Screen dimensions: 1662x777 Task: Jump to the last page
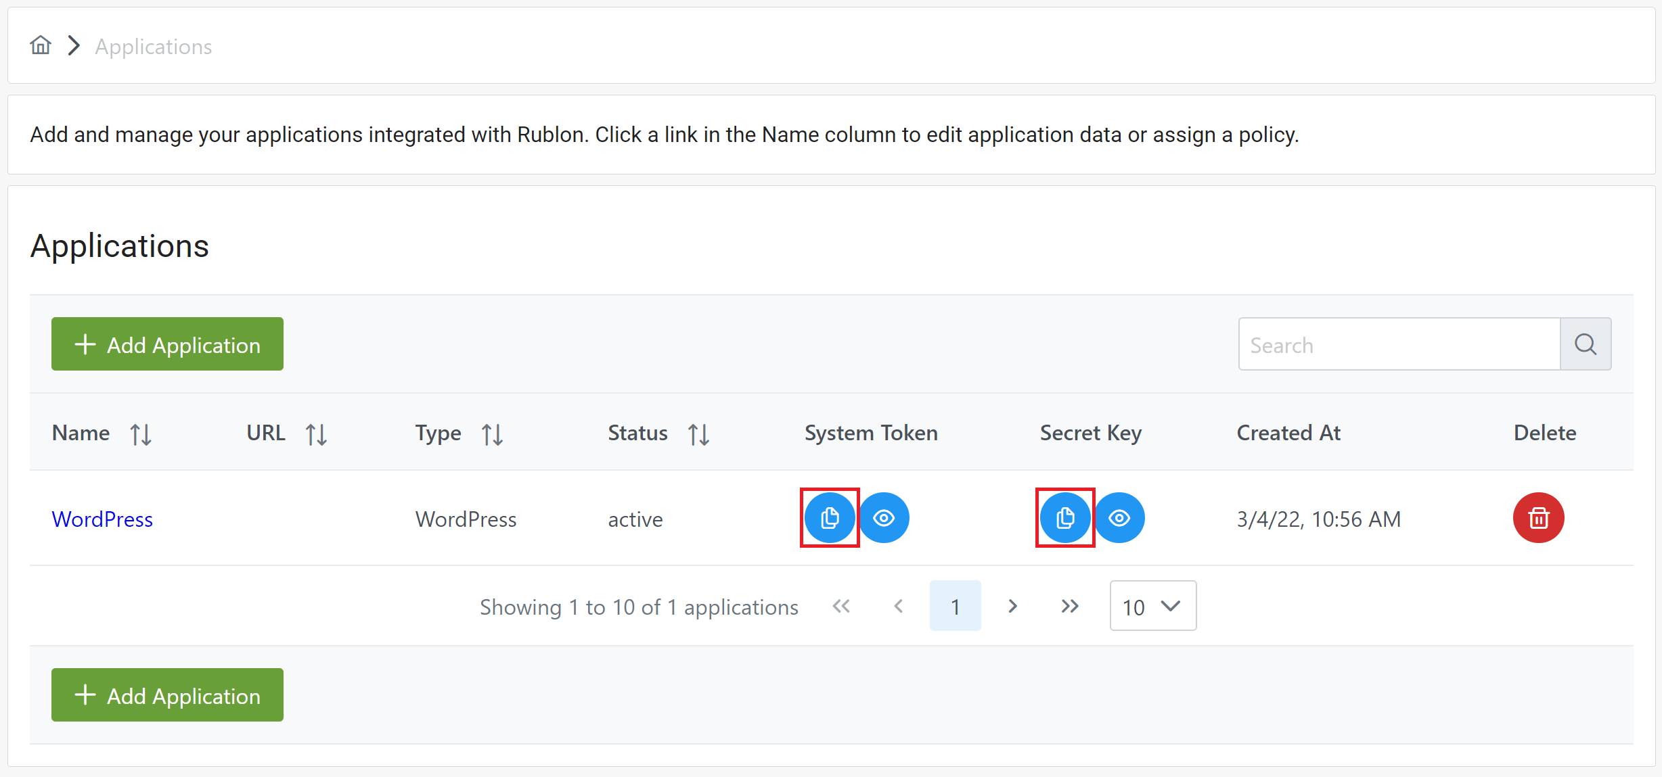point(1069,606)
